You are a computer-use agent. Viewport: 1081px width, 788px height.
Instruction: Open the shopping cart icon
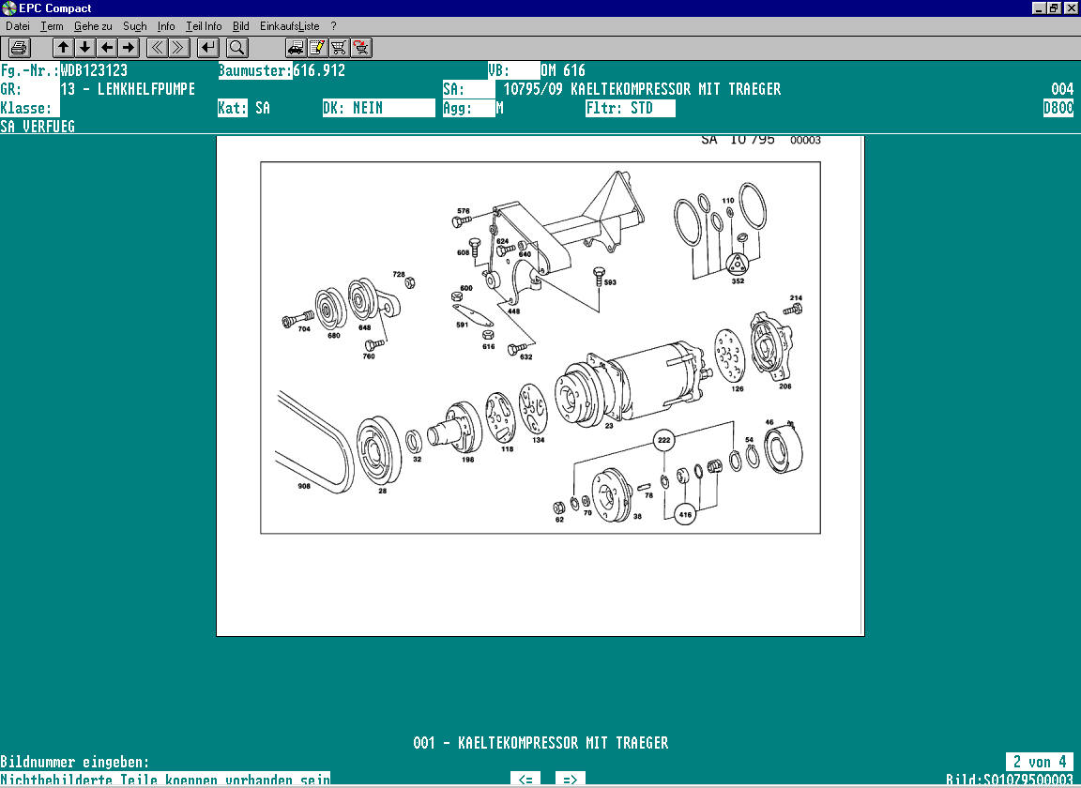[x=339, y=47]
